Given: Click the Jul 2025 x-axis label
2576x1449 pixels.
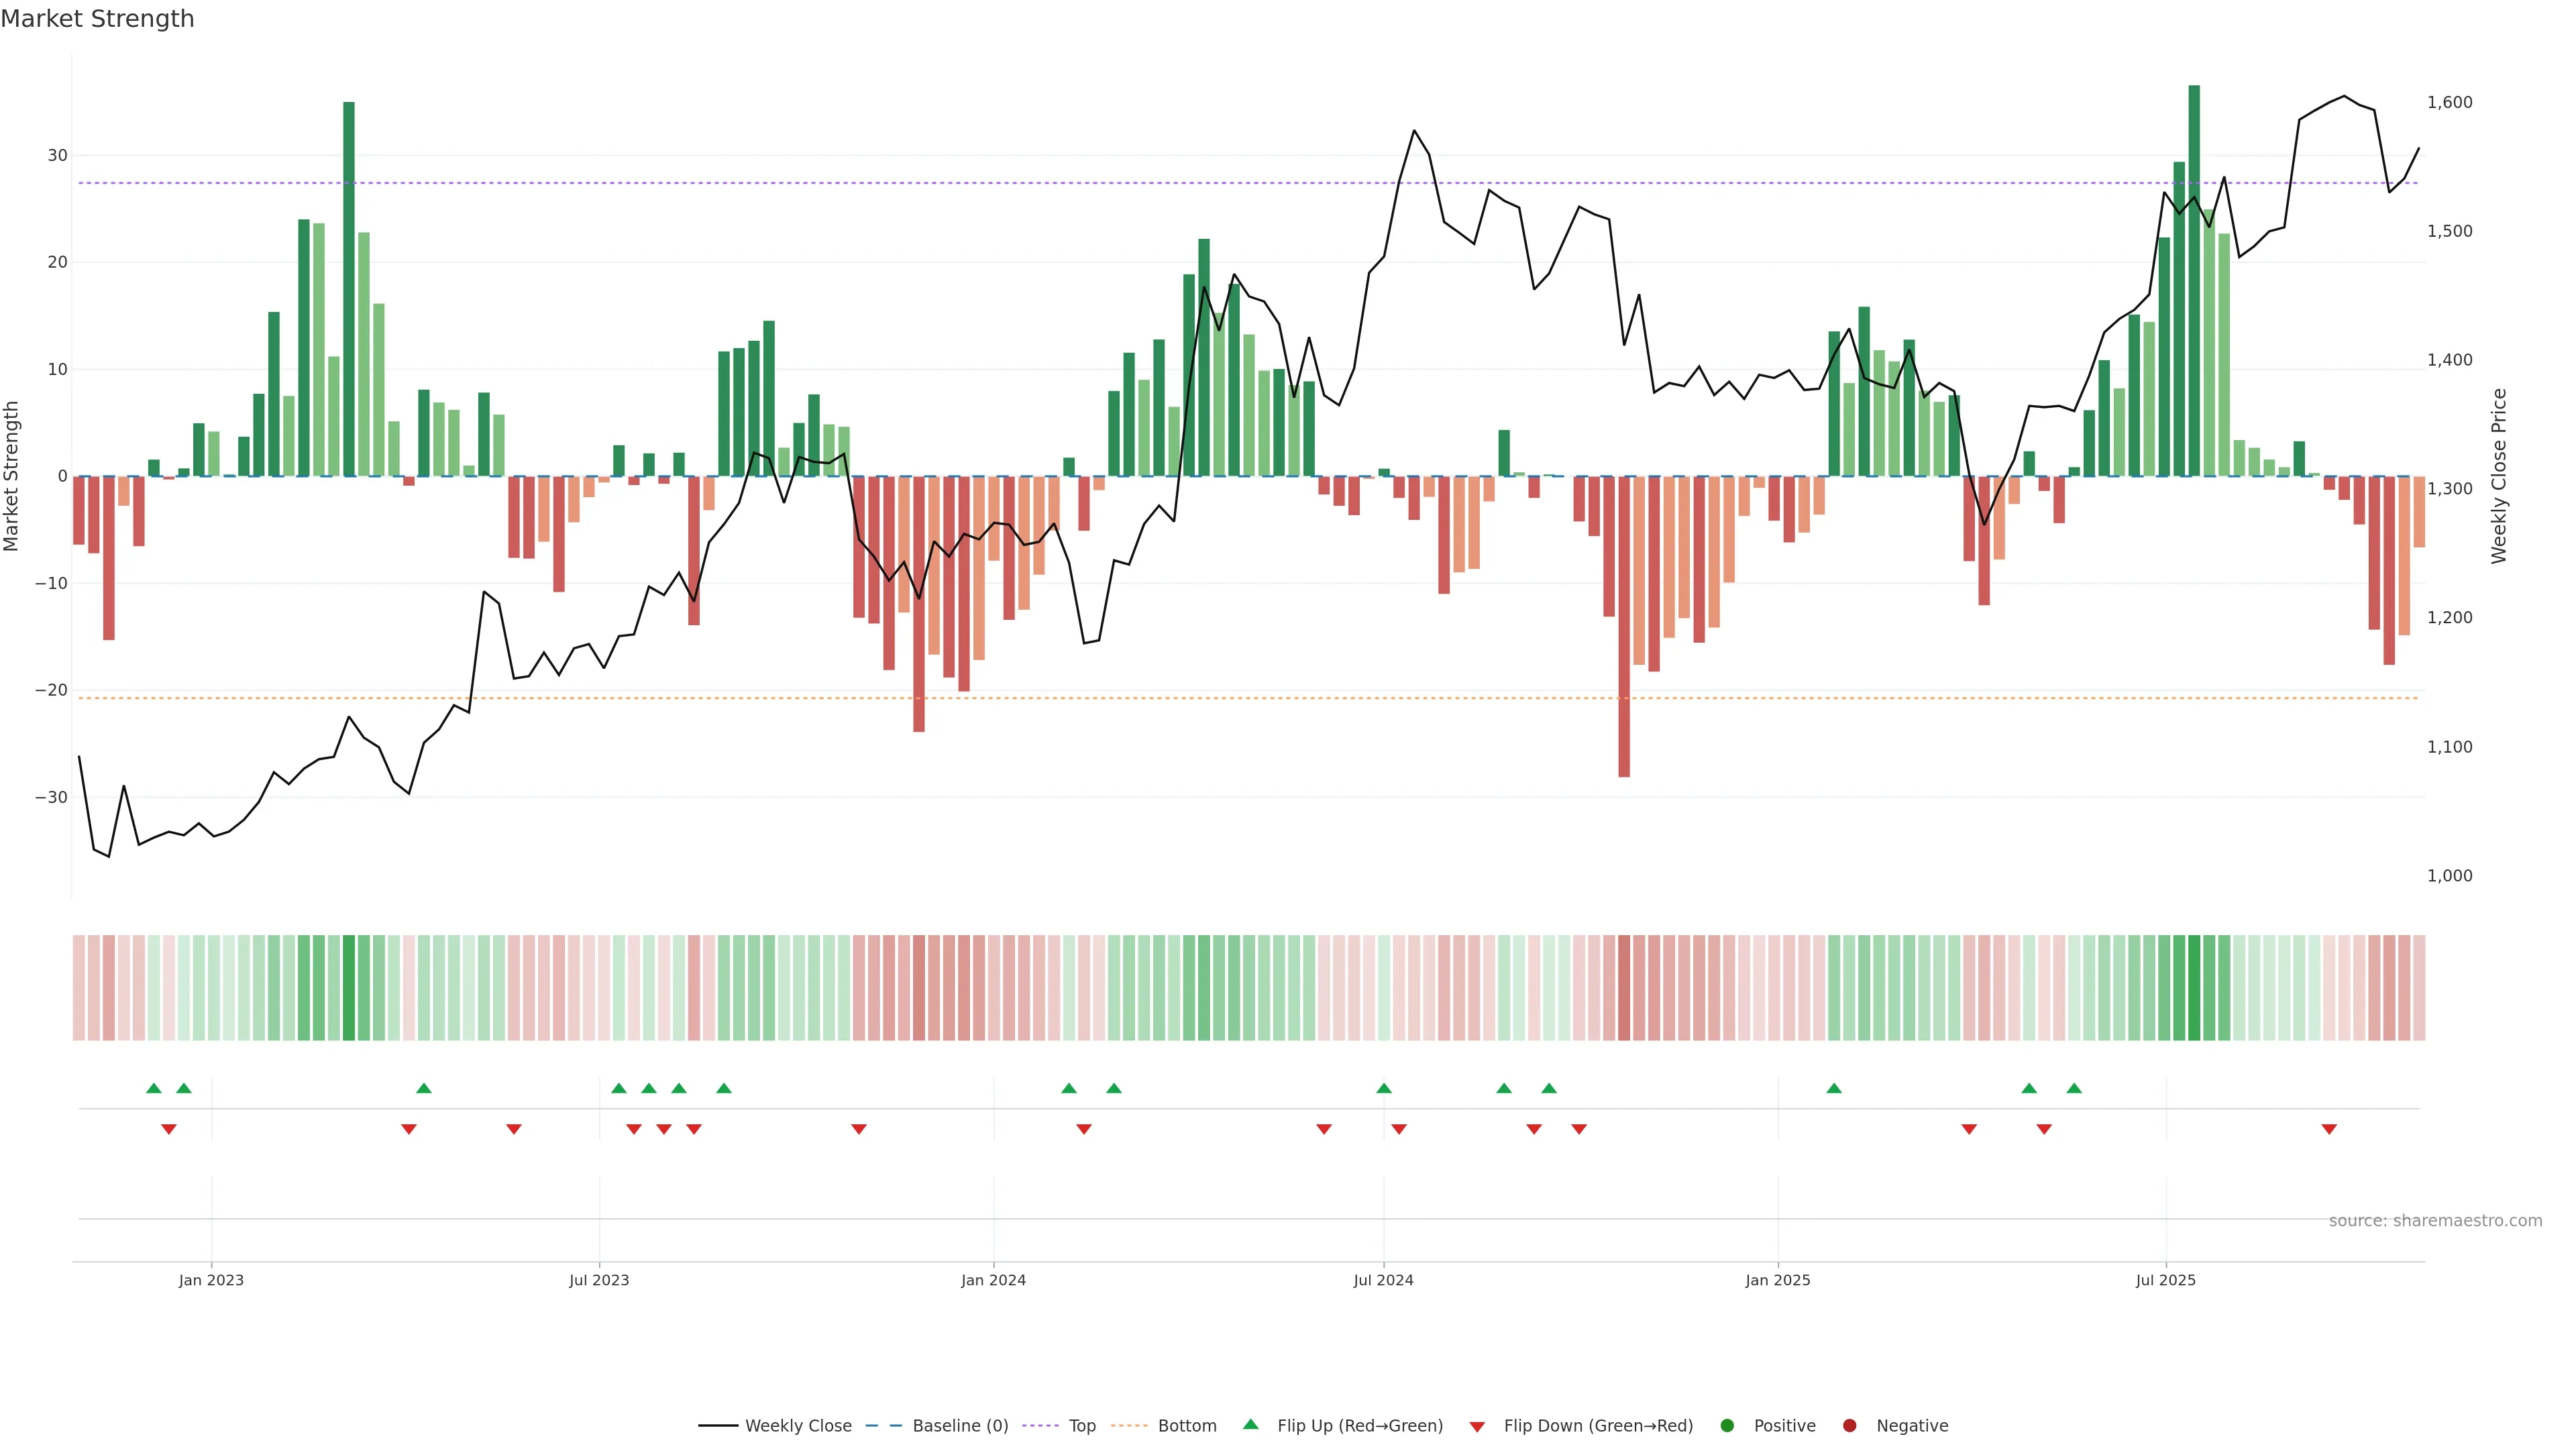Looking at the screenshot, I should [x=2165, y=1280].
